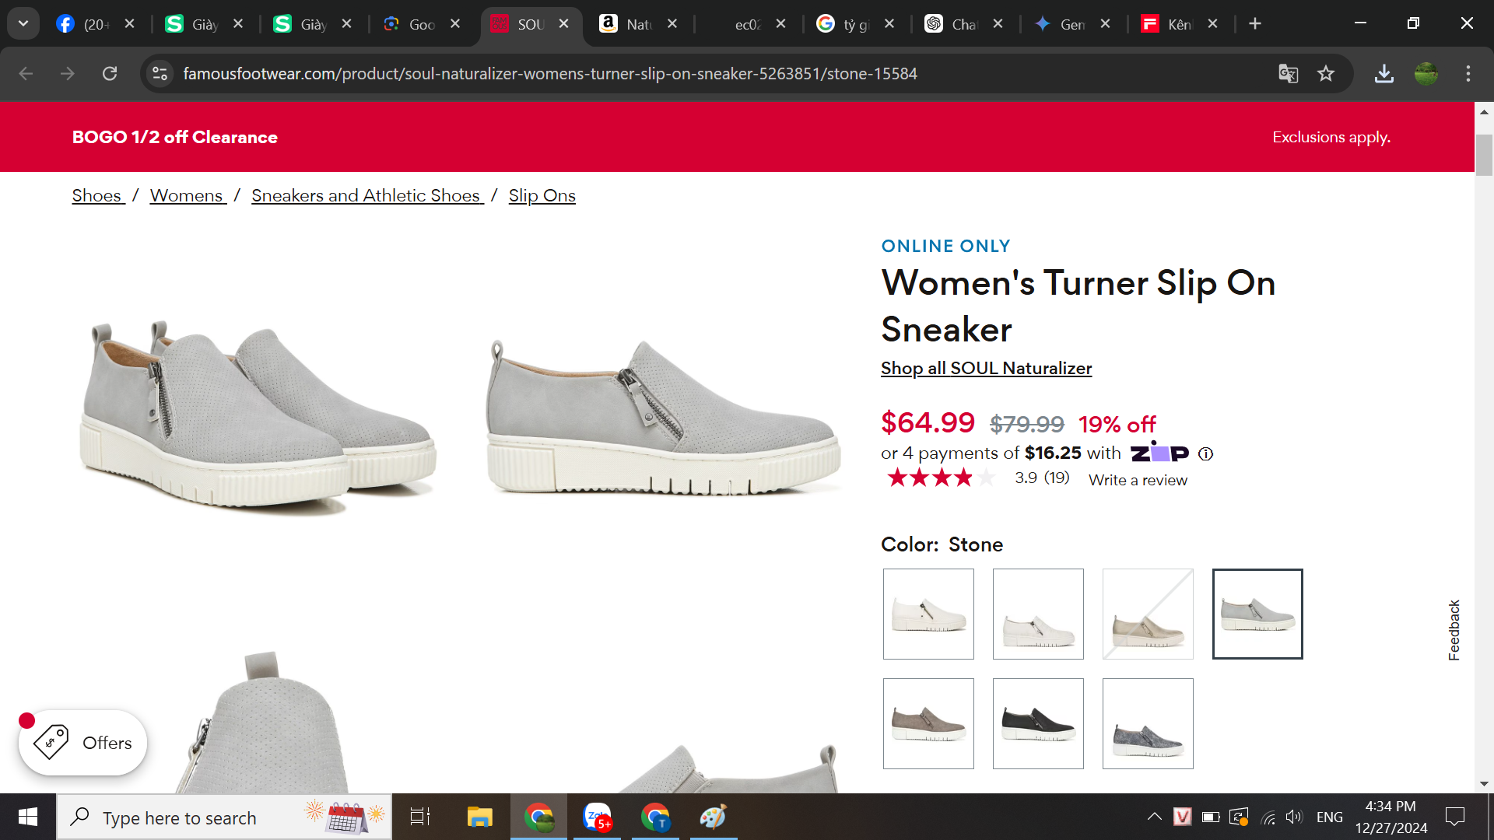This screenshot has width=1494, height=840.
Task: Open a new browser tab
Action: point(1254,24)
